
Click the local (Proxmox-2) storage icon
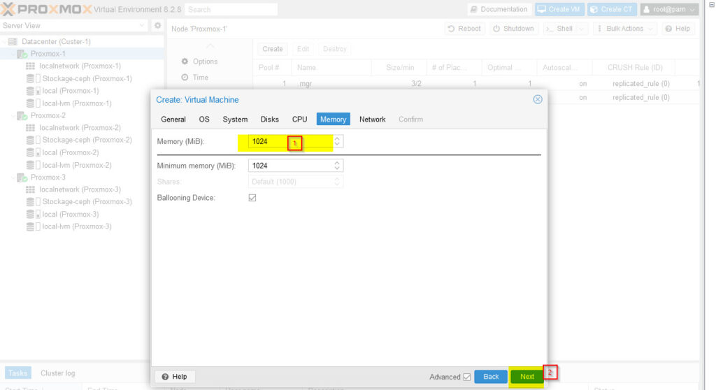click(34, 152)
